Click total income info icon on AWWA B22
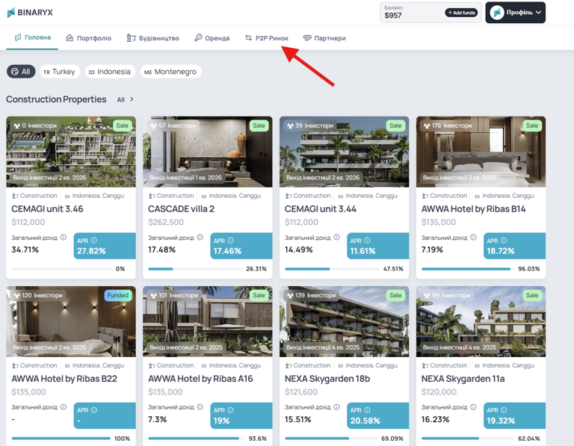The image size is (574, 446). pos(64,407)
